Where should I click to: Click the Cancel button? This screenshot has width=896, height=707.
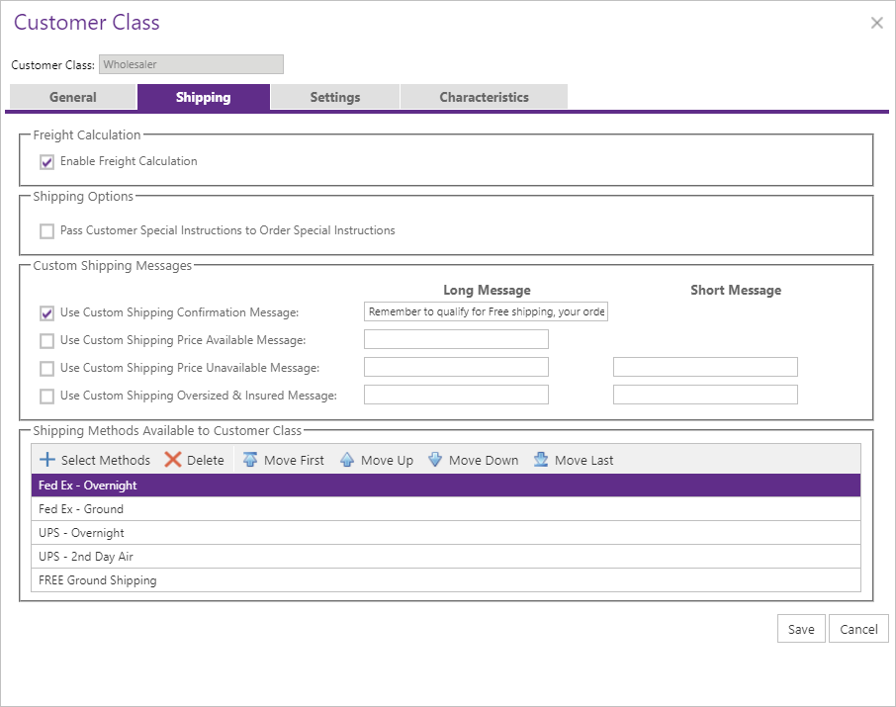(858, 630)
